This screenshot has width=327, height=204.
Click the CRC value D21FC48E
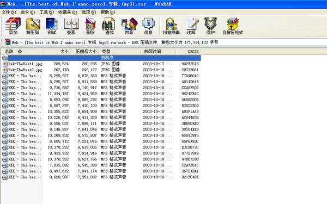190,177
